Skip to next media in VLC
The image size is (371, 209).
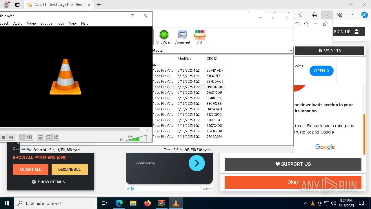click(11, 137)
